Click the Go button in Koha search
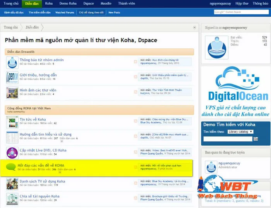This screenshot has width=271, height=208. pyautogui.click(x=256, y=138)
